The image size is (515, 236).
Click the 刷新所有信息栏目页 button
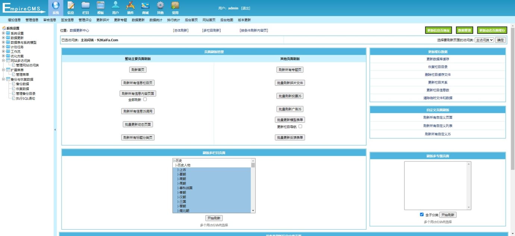pyautogui.click(x=138, y=83)
